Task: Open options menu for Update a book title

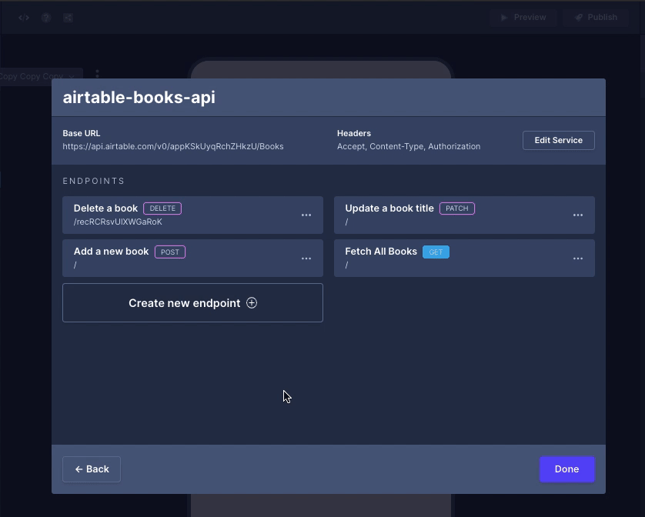Action: coord(578,215)
